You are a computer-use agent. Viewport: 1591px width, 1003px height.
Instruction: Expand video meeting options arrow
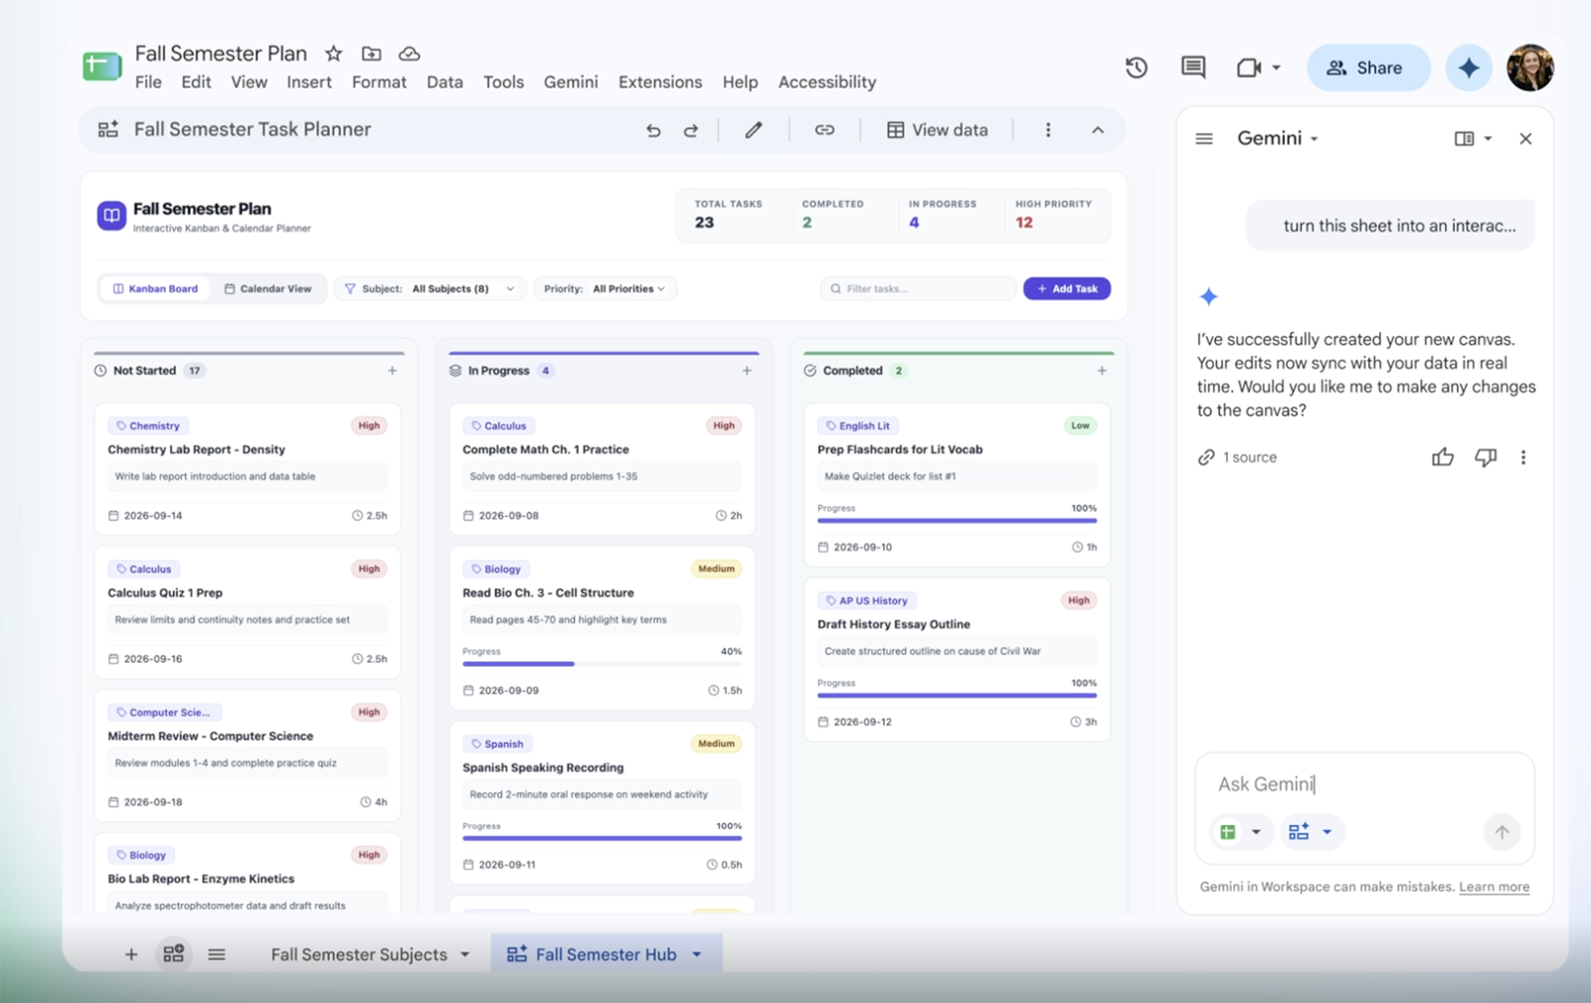[x=1277, y=68]
